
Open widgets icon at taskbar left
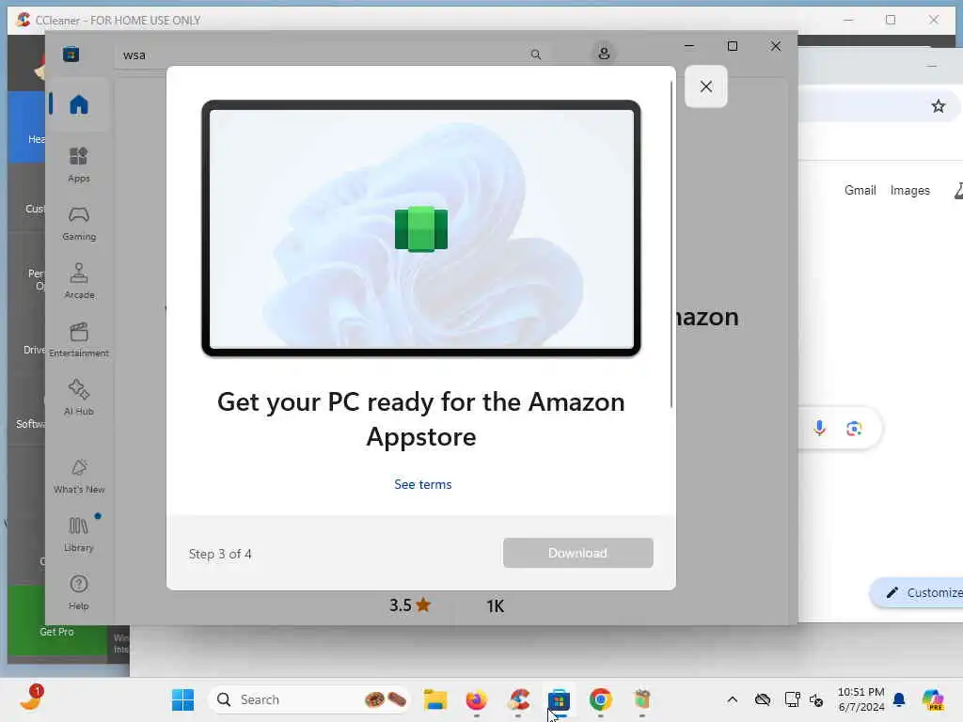[31, 699]
